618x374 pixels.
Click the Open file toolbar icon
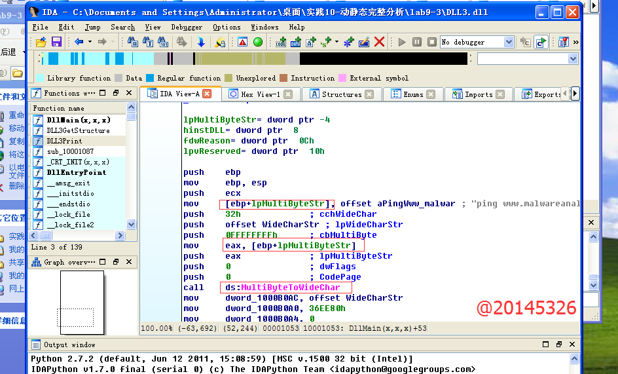(41, 42)
